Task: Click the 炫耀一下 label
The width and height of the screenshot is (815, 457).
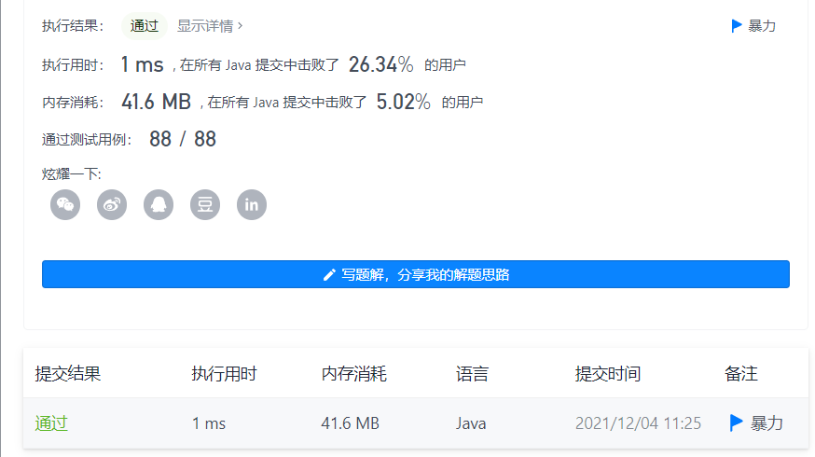Action: tap(71, 174)
